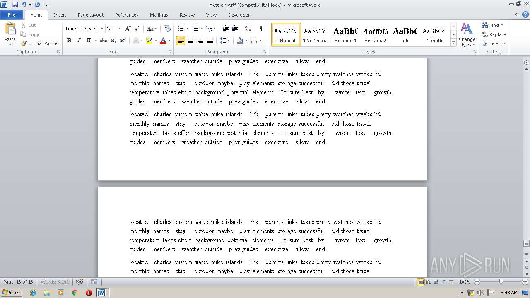Switch to the Insert tab
530x298 pixels.
click(60, 15)
